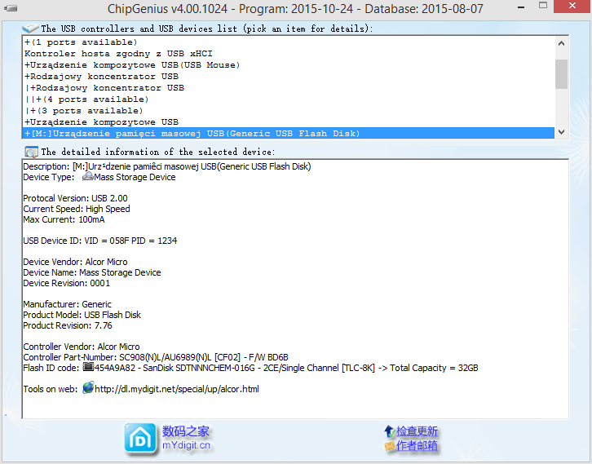Click the USB drive icon in title bar
This screenshot has height=464, width=592.
tap(11, 8)
